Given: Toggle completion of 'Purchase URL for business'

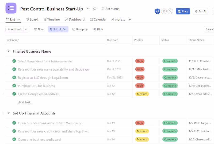Looking at the screenshot, I should pyautogui.click(x=14, y=86).
